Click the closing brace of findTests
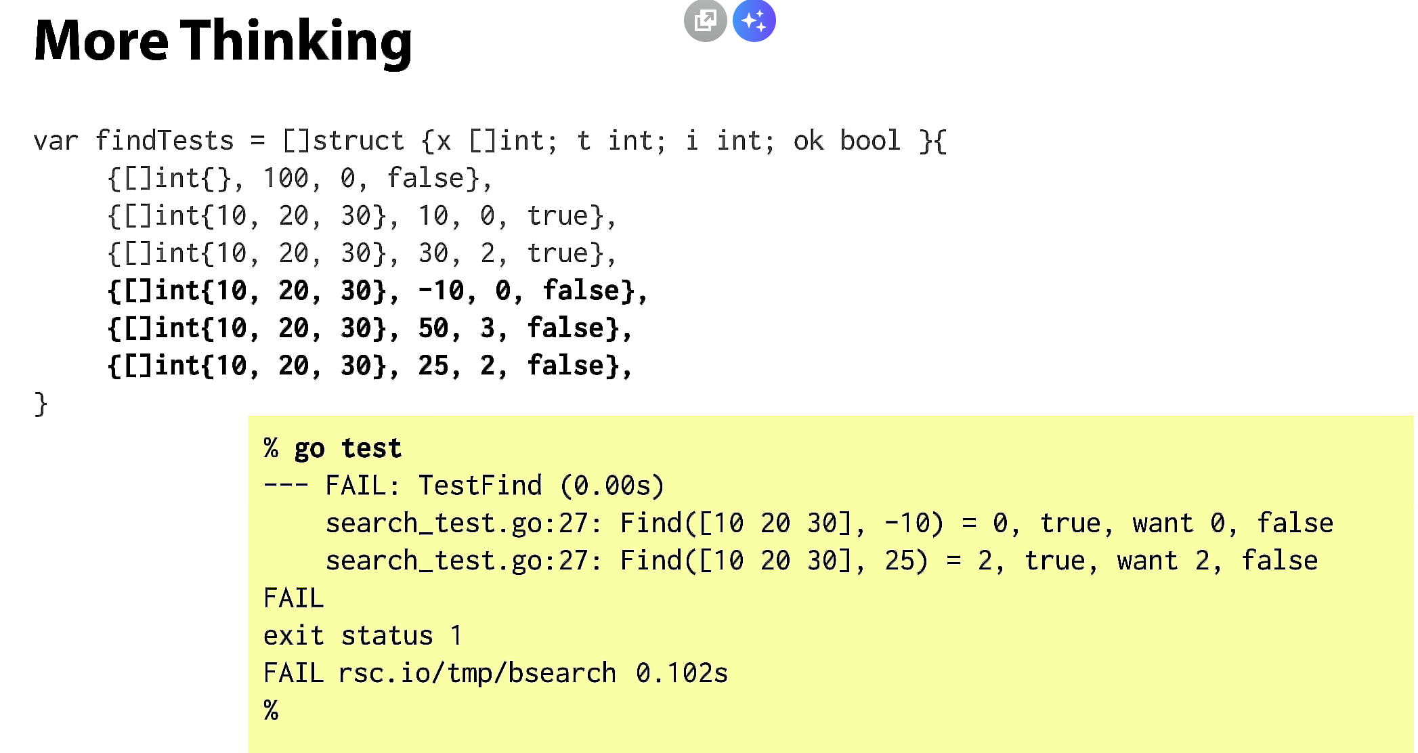 point(41,404)
